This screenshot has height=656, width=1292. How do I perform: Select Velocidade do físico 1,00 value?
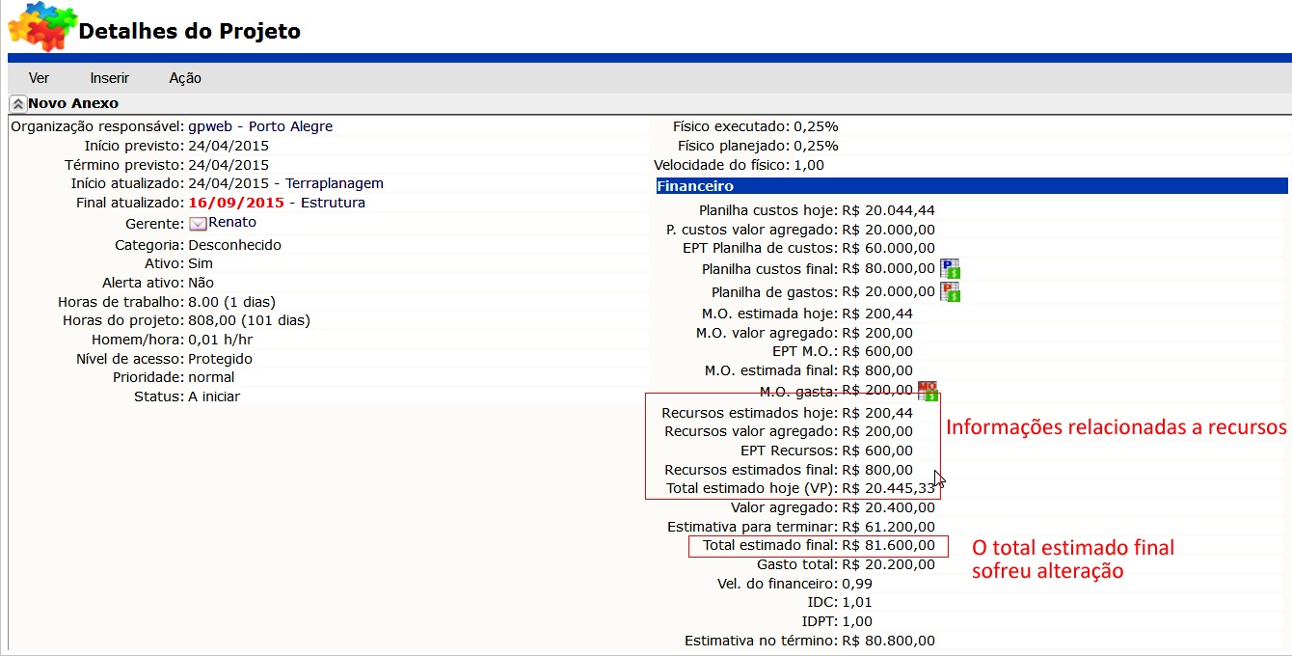tap(808, 165)
